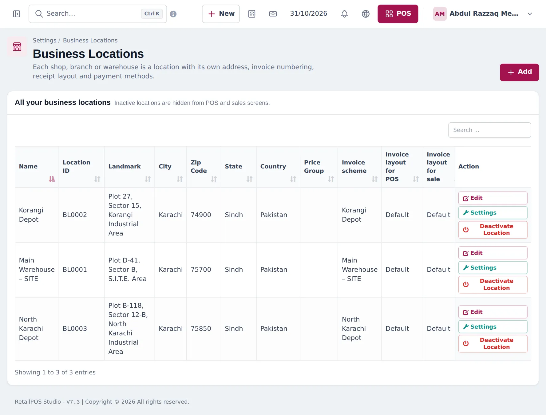The image size is (546, 415).
Task: Click the globe language icon
Action: (366, 14)
